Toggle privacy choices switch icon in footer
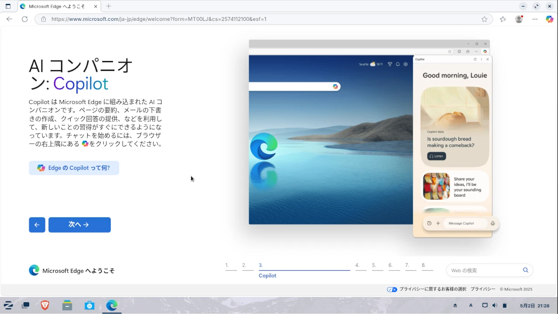Screen dimensions: 558x314 tap(392, 289)
